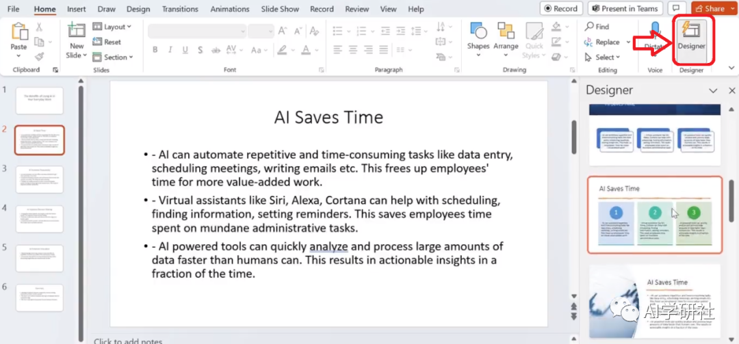This screenshot has height=344, width=739.
Task: Select slide 3 thumbnail
Action: point(39,179)
